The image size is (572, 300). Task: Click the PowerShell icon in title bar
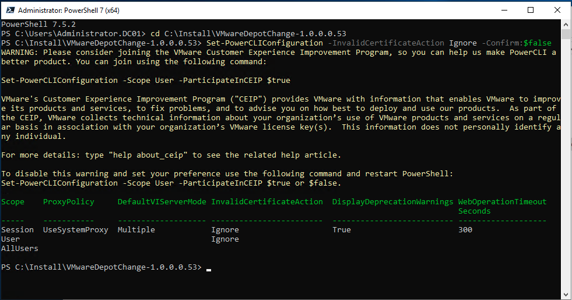[9, 10]
